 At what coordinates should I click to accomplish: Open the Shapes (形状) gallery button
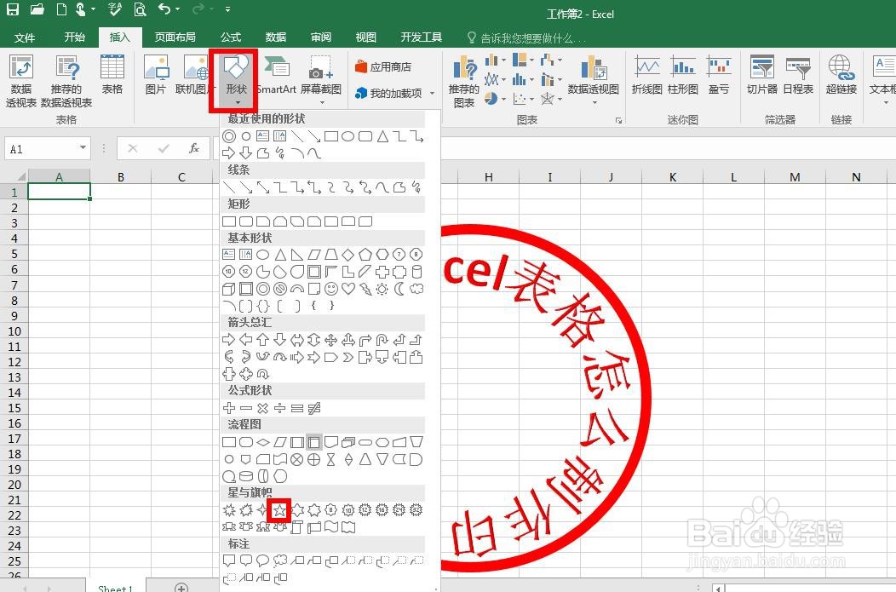point(236,80)
